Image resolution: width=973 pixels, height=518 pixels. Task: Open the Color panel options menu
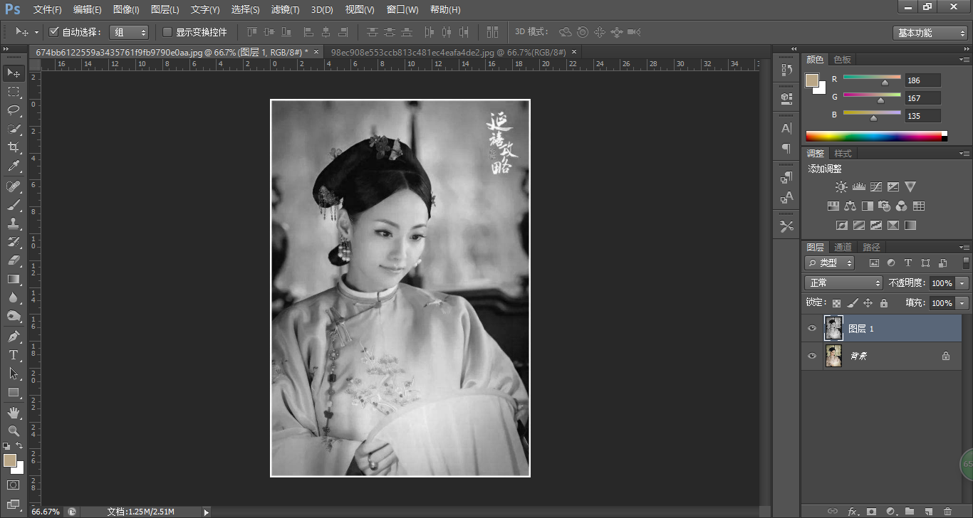click(964, 60)
